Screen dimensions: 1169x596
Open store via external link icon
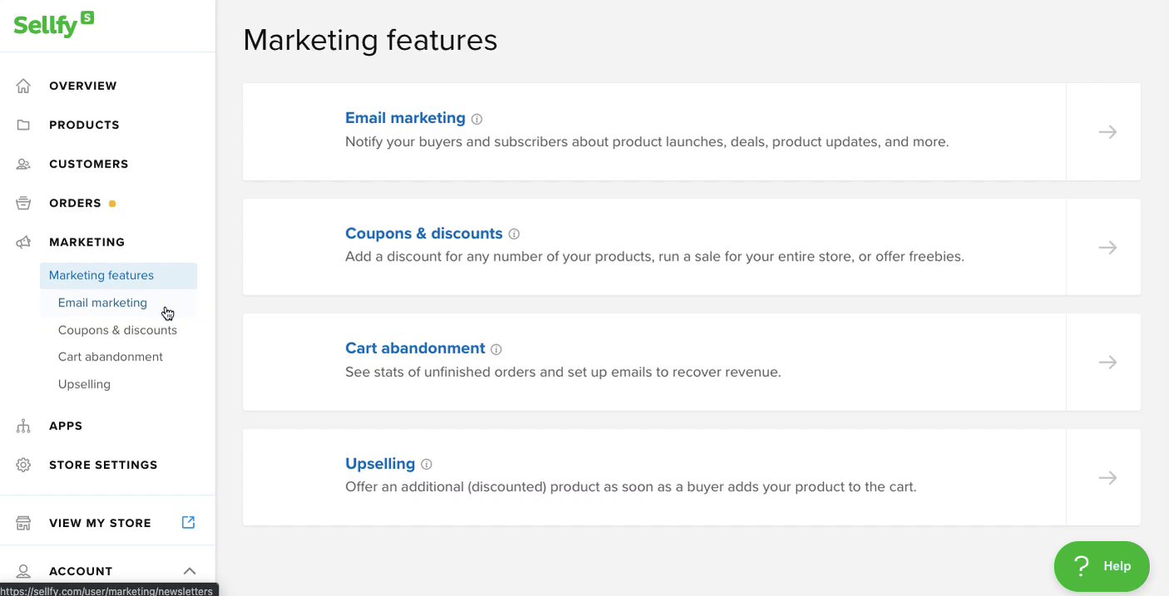coord(189,522)
